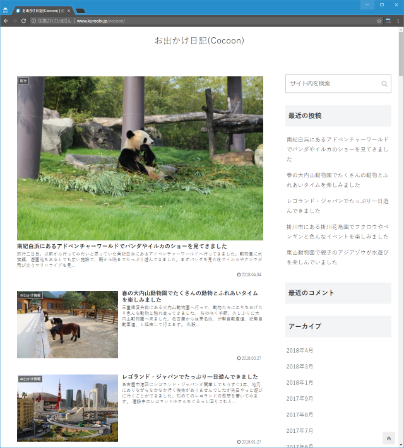This screenshot has width=404, height=448.
Task: Open sidebar recent post 東山動物園 アジアゾウ
Action: 338,257
